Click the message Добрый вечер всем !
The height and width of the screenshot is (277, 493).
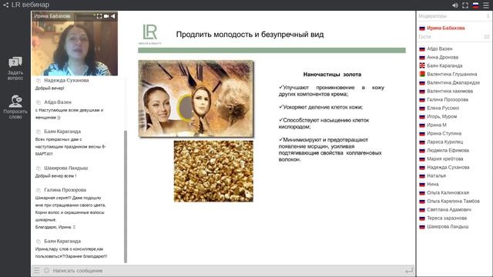[x=55, y=176]
